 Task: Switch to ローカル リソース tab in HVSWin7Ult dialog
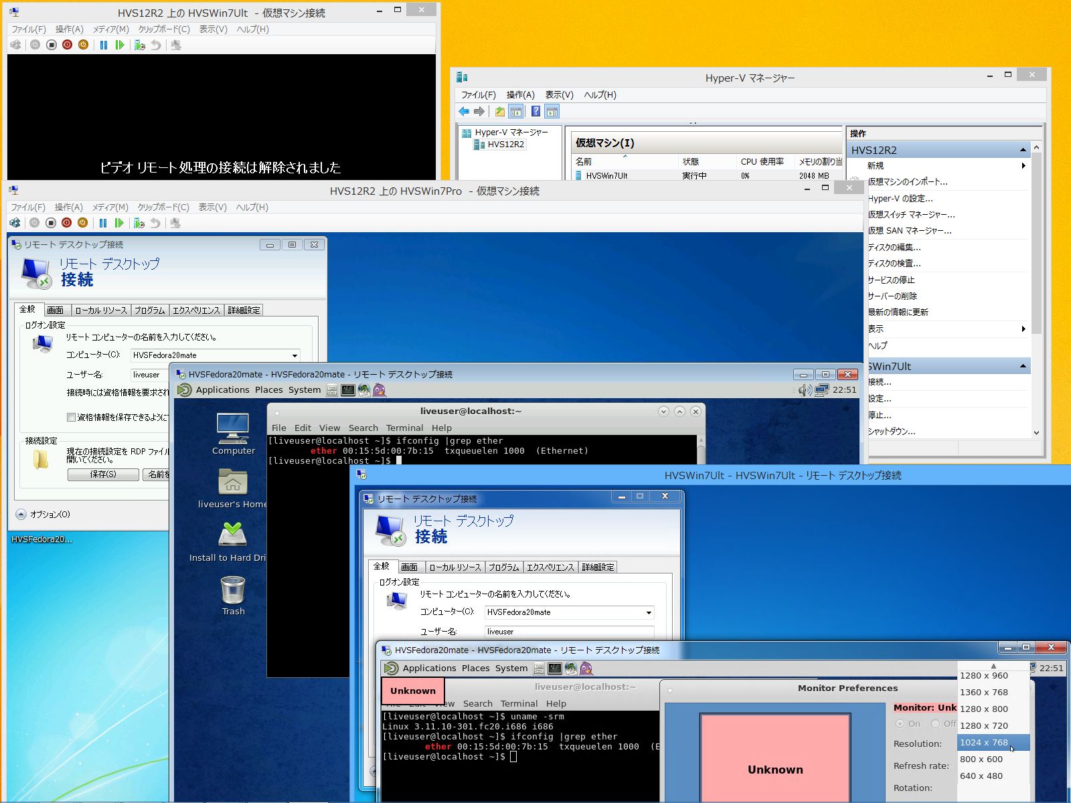point(455,567)
